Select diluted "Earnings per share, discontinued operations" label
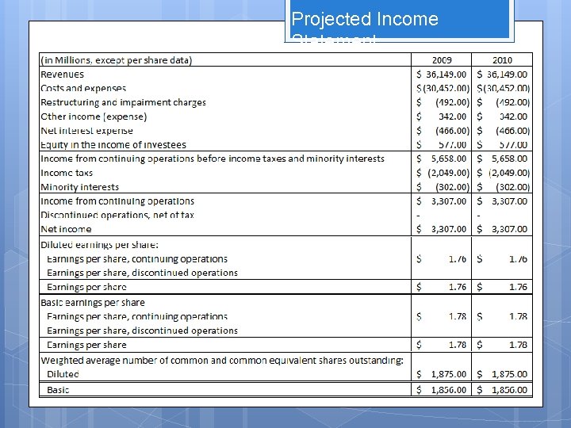The width and height of the screenshot is (571, 428). (143, 273)
